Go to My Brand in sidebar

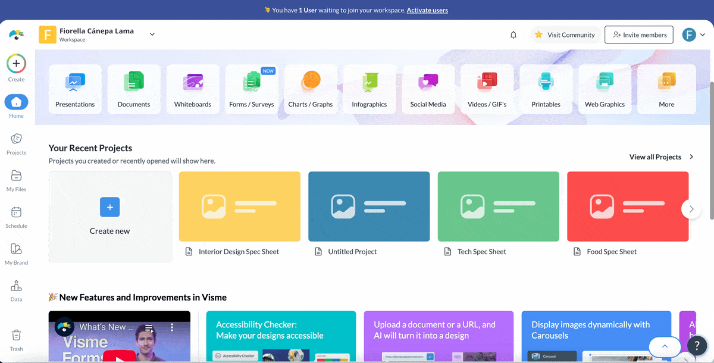pyautogui.click(x=16, y=254)
